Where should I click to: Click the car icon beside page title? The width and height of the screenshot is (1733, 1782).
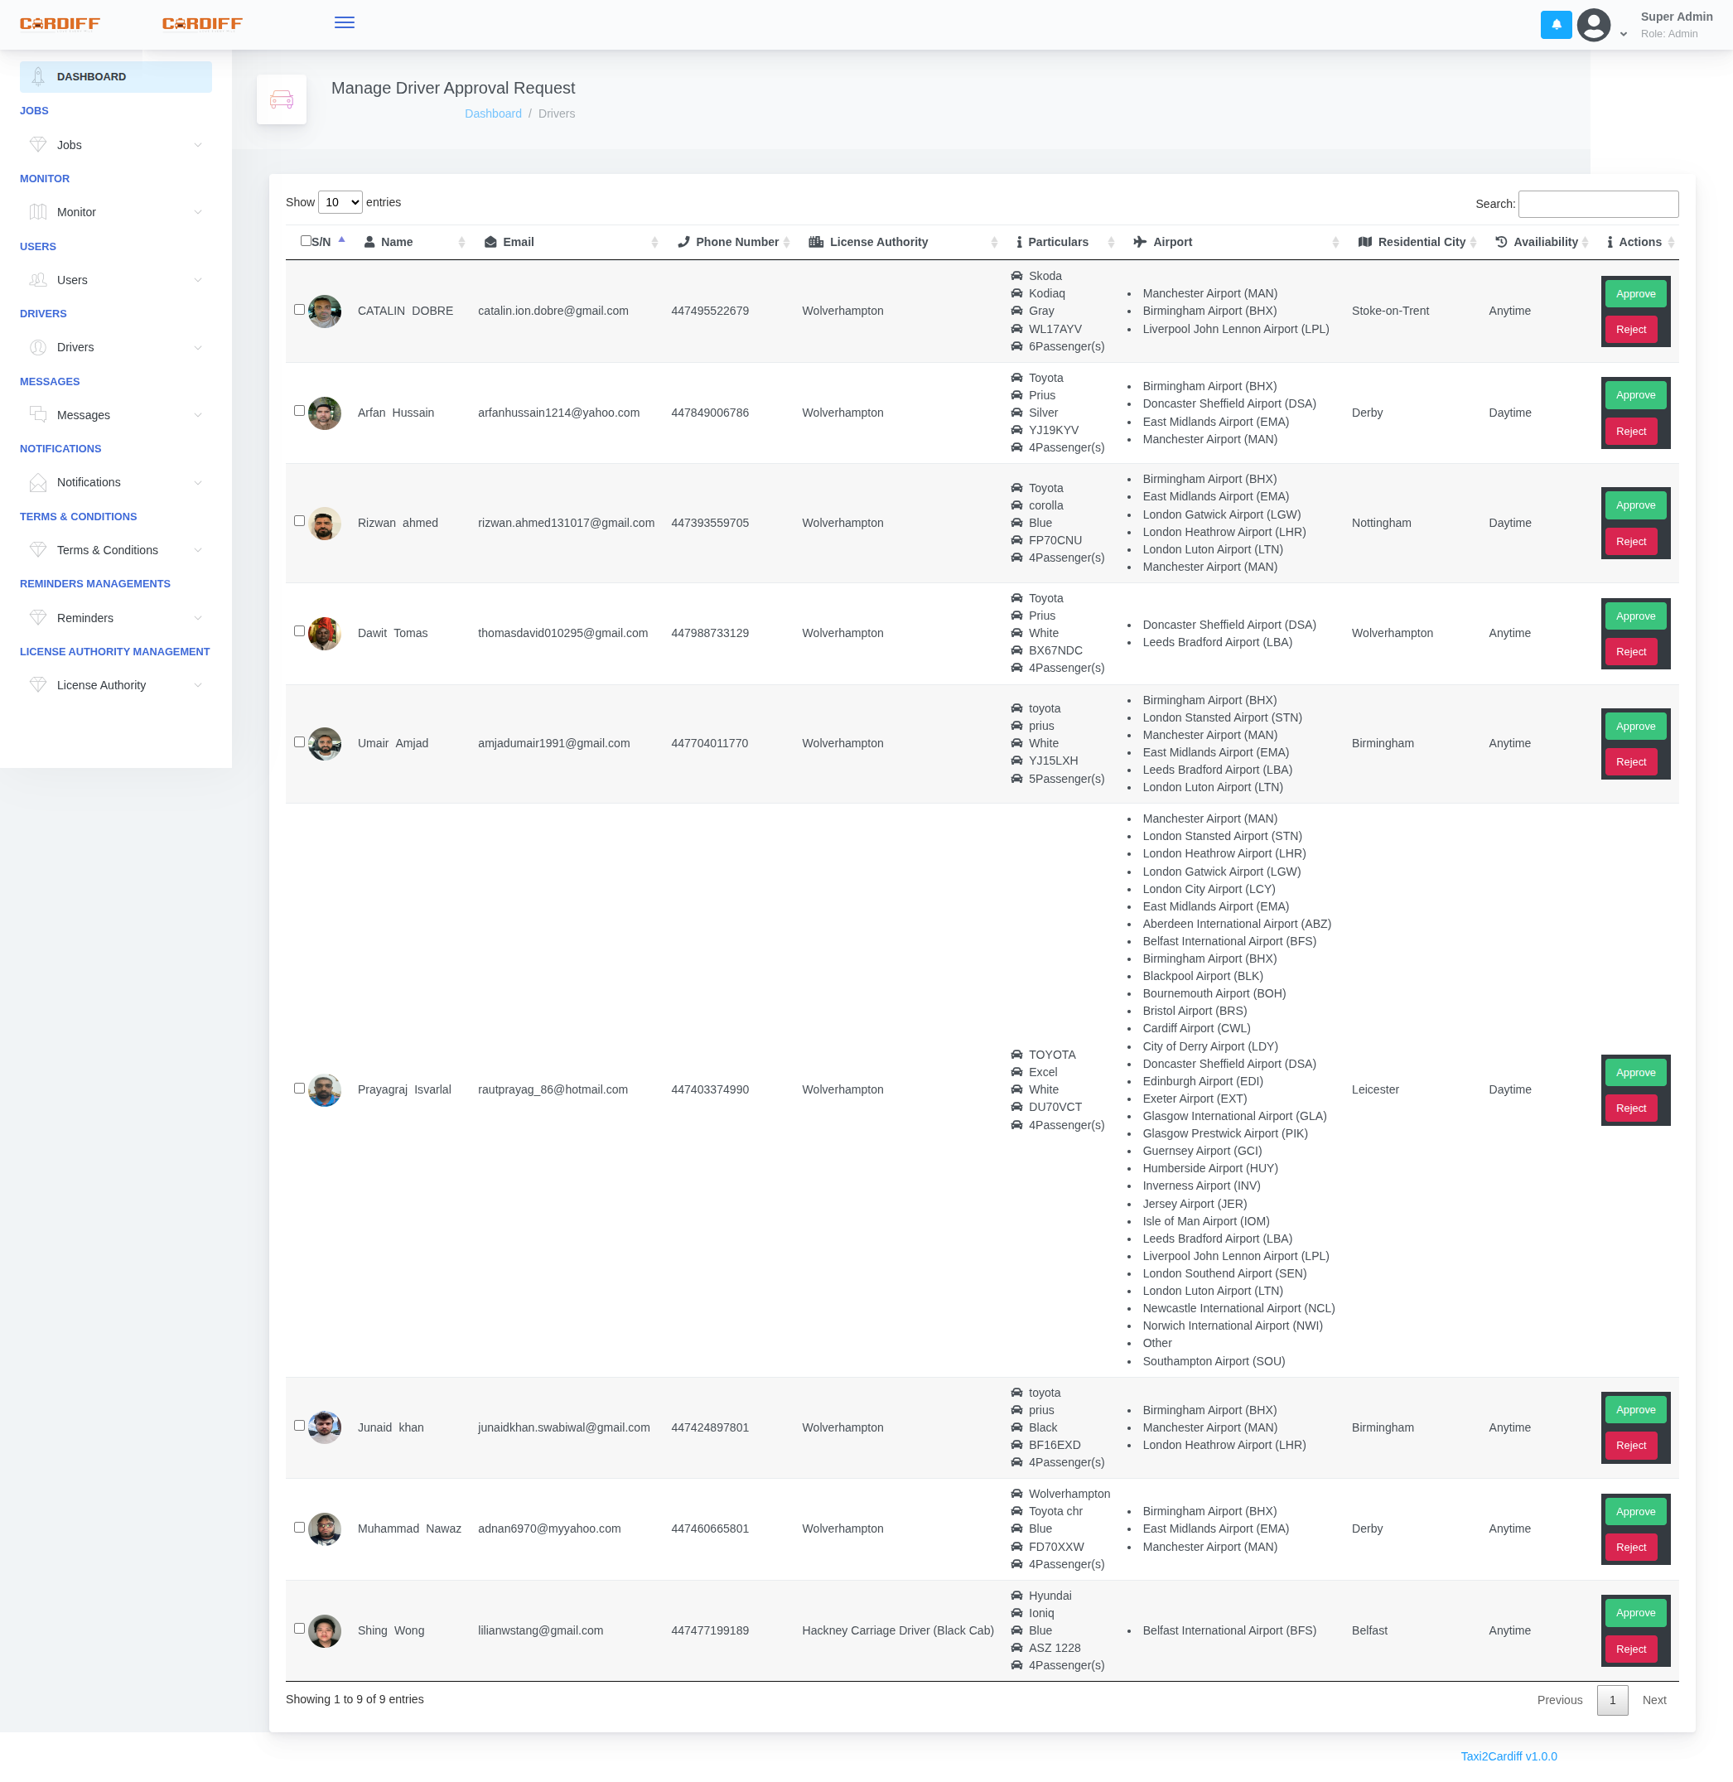coord(282,99)
